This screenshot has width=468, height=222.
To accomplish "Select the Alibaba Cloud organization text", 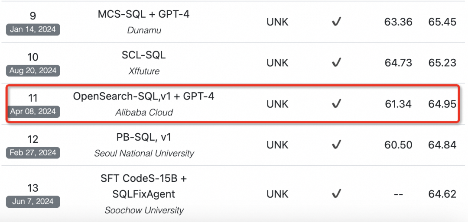I will click(144, 113).
